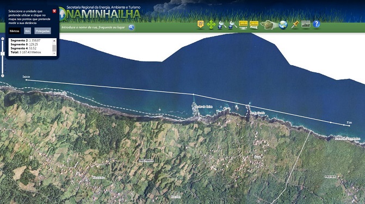
Task: Click the search button beside address field
Action: pyautogui.click(x=131, y=27)
